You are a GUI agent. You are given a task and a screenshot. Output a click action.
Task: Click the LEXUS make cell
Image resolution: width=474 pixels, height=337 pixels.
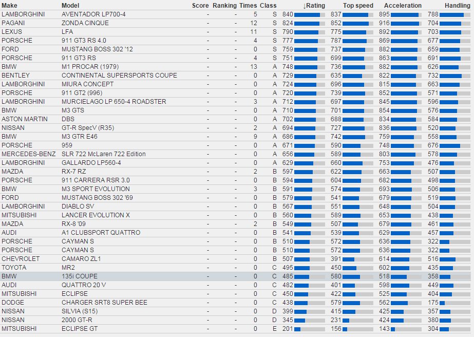12,32
